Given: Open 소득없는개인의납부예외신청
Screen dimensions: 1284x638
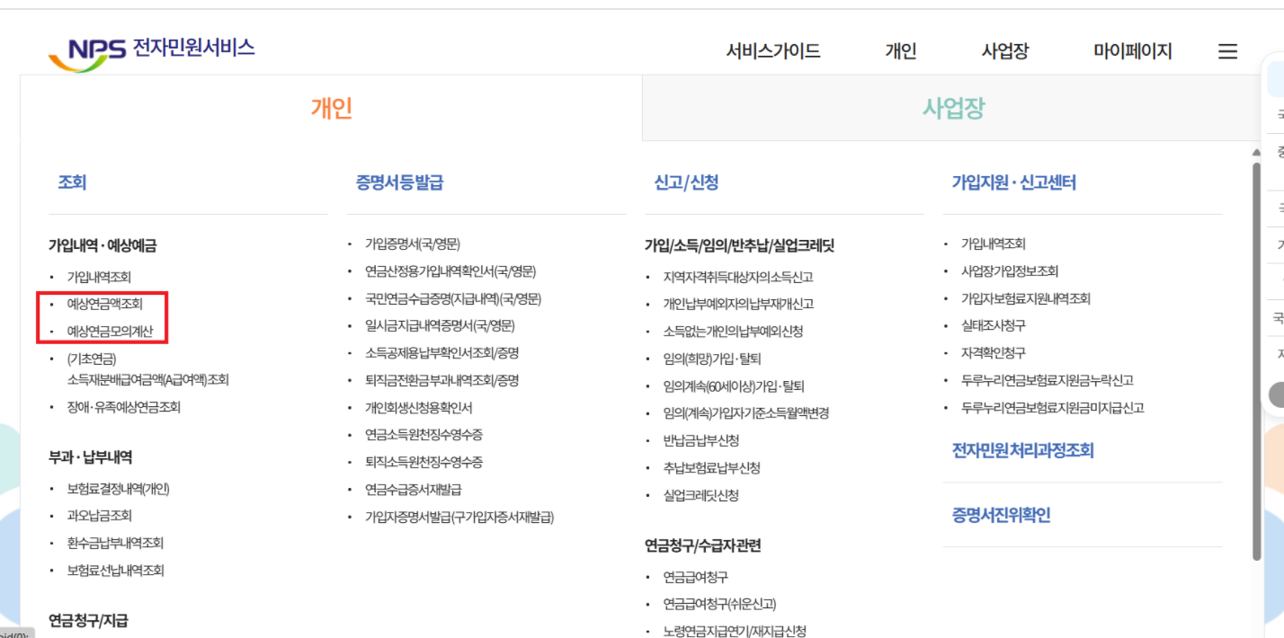Looking at the screenshot, I should pos(733,331).
